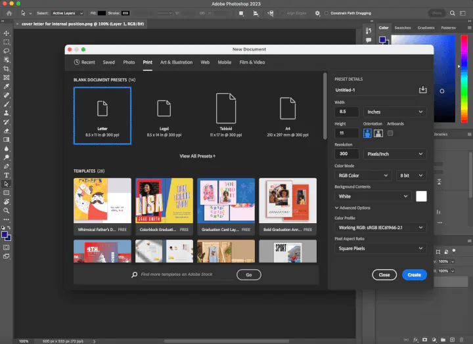This screenshot has width=473, height=344.
Task: Open Colorblock Graduation template thumbnail
Action: 164,200
